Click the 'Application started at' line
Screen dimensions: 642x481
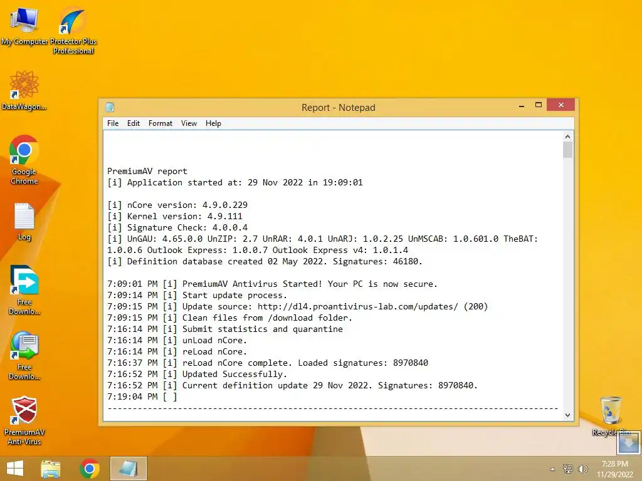coord(235,182)
